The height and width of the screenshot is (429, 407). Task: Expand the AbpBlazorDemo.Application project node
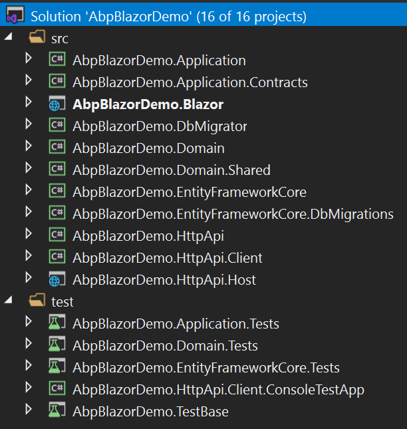(x=28, y=59)
